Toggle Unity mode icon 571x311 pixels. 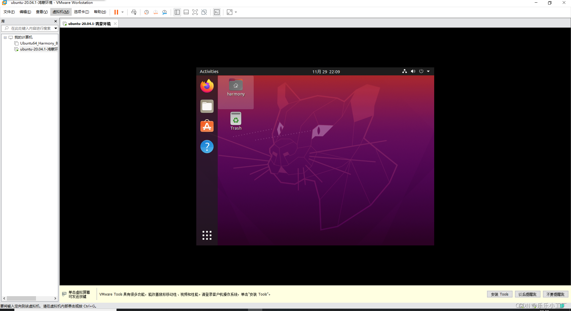[x=204, y=12]
